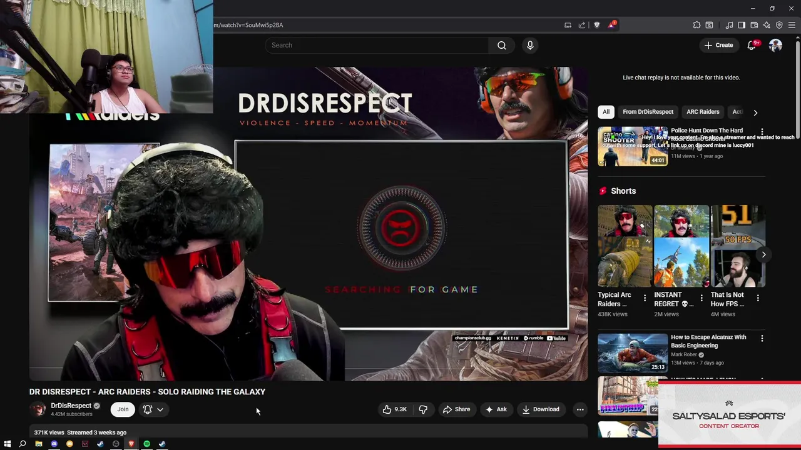
Task: Open options for Escape Alcatraz video
Action: (x=762, y=338)
